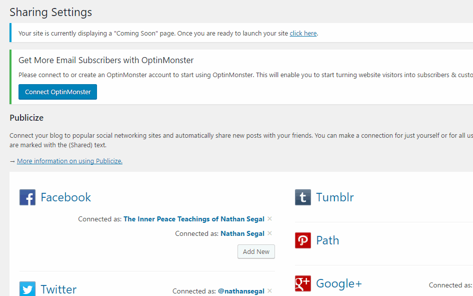Click the Facebook logo icon
Image resolution: width=473 pixels, height=296 pixels.
[x=27, y=197]
